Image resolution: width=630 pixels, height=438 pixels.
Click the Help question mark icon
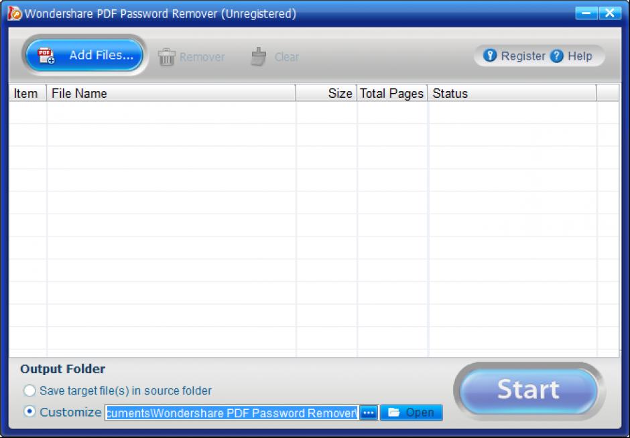(557, 56)
